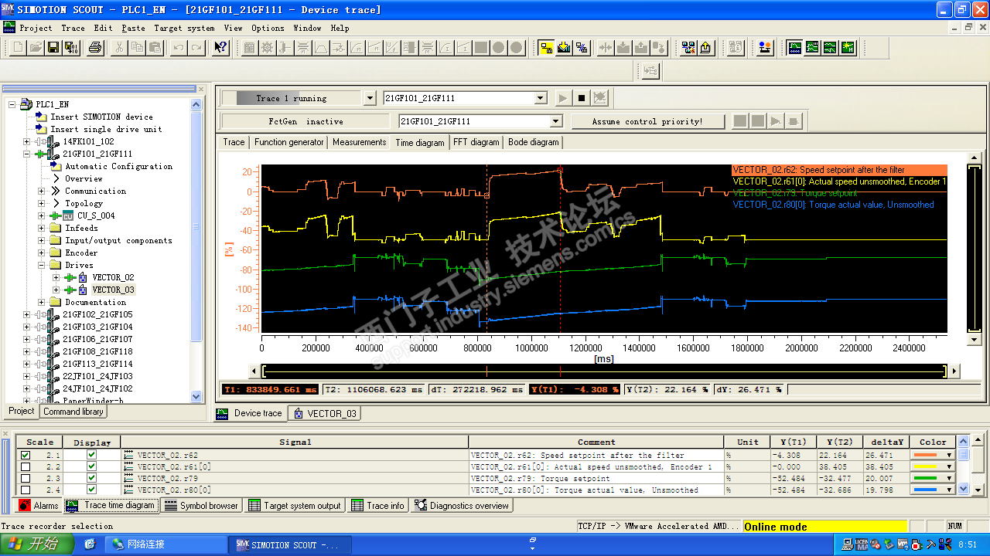Stop the running trace recording
The height and width of the screenshot is (556, 990).
pos(582,98)
